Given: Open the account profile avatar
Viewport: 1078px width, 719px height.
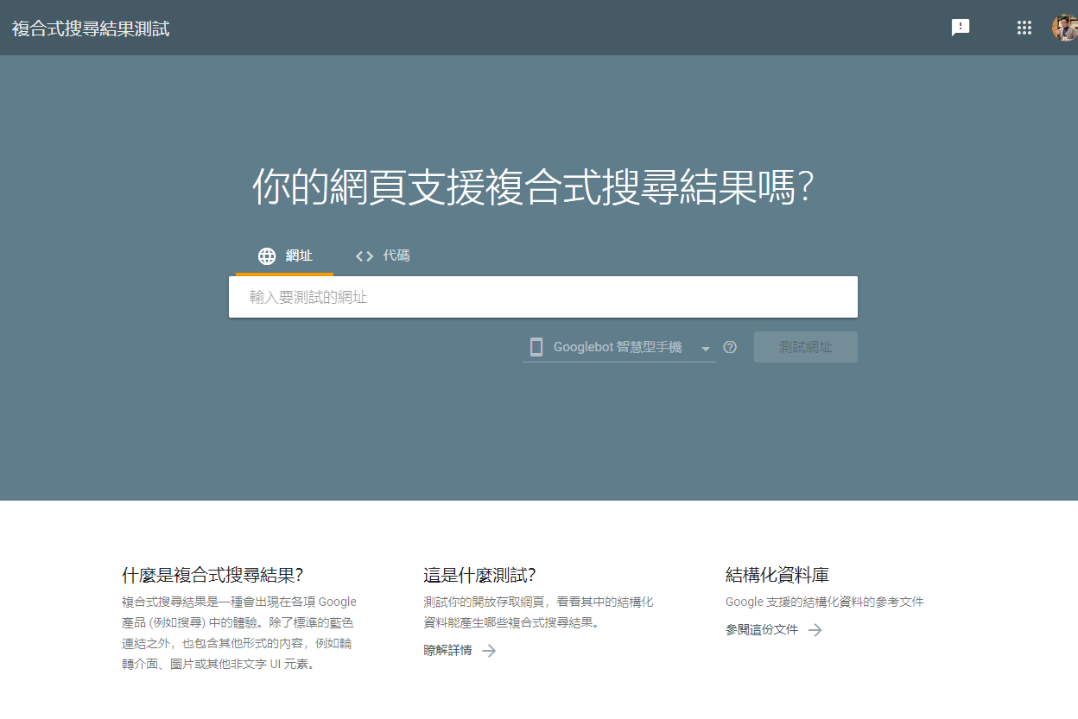Looking at the screenshot, I should click(1064, 28).
